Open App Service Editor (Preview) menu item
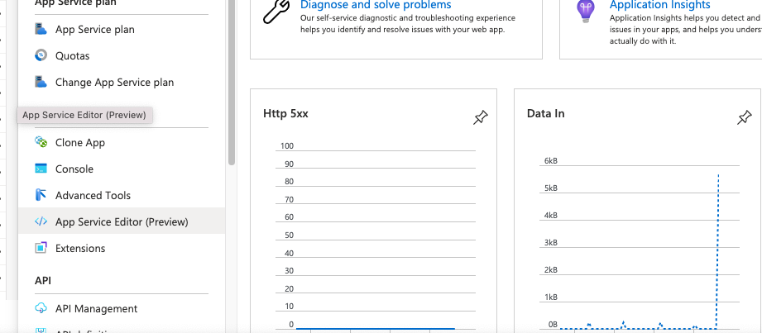Image resolution: width=762 pixels, height=333 pixels. coord(122,221)
